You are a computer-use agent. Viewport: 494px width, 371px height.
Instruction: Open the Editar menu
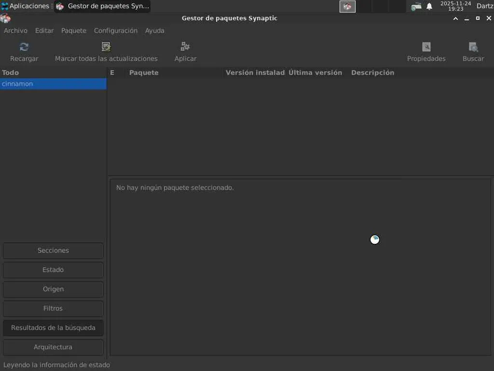(x=44, y=30)
